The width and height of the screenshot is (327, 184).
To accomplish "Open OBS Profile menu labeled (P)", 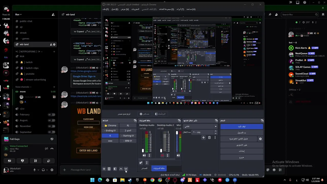I will [149, 9].
